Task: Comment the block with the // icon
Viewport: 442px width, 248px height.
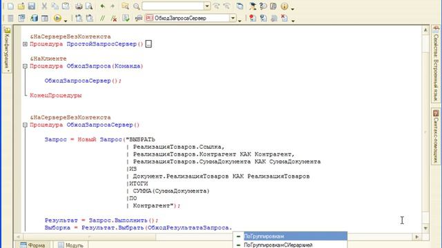Action: [x=103, y=19]
